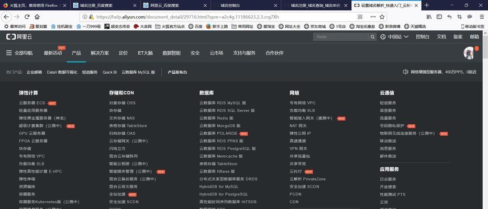Open a new browser tab
The height and width of the screenshot is (209, 488).
coord(427,5)
